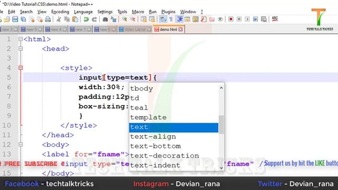Open the Replace dialog toolbar icon
The width and height of the screenshot is (338, 190).
point(114,20)
